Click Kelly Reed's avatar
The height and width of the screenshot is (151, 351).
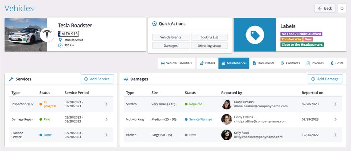(x=226, y=135)
